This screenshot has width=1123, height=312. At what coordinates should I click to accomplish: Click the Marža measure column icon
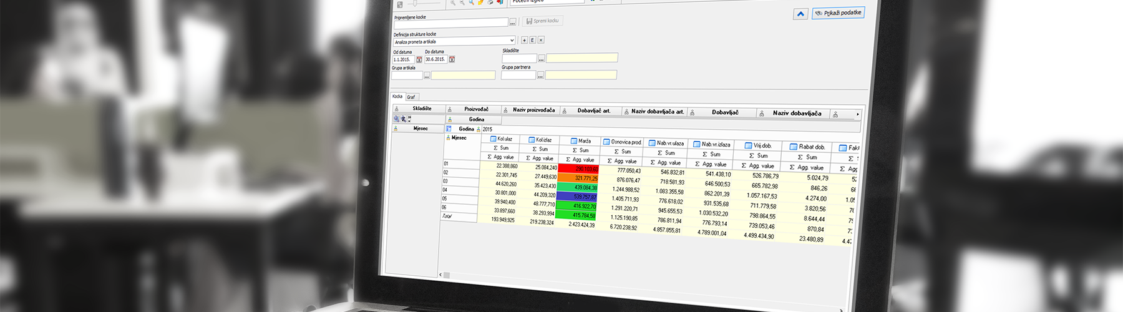(x=574, y=141)
